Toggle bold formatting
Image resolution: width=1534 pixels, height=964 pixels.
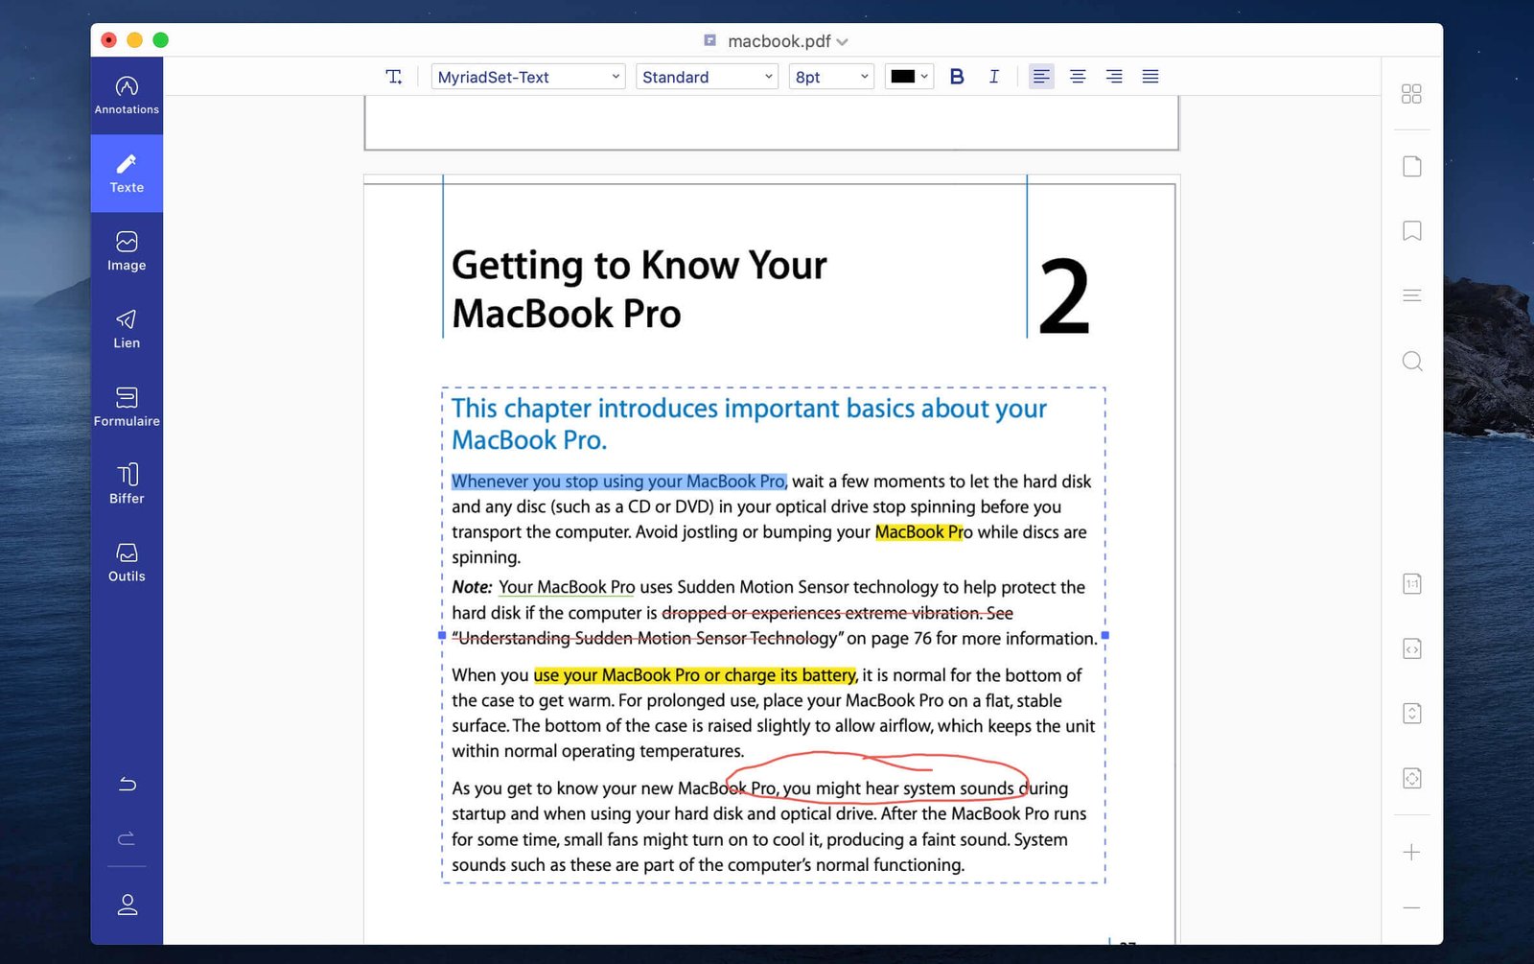tap(957, 77)
